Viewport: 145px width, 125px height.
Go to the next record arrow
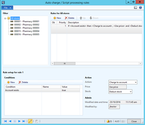coord(19,121)
